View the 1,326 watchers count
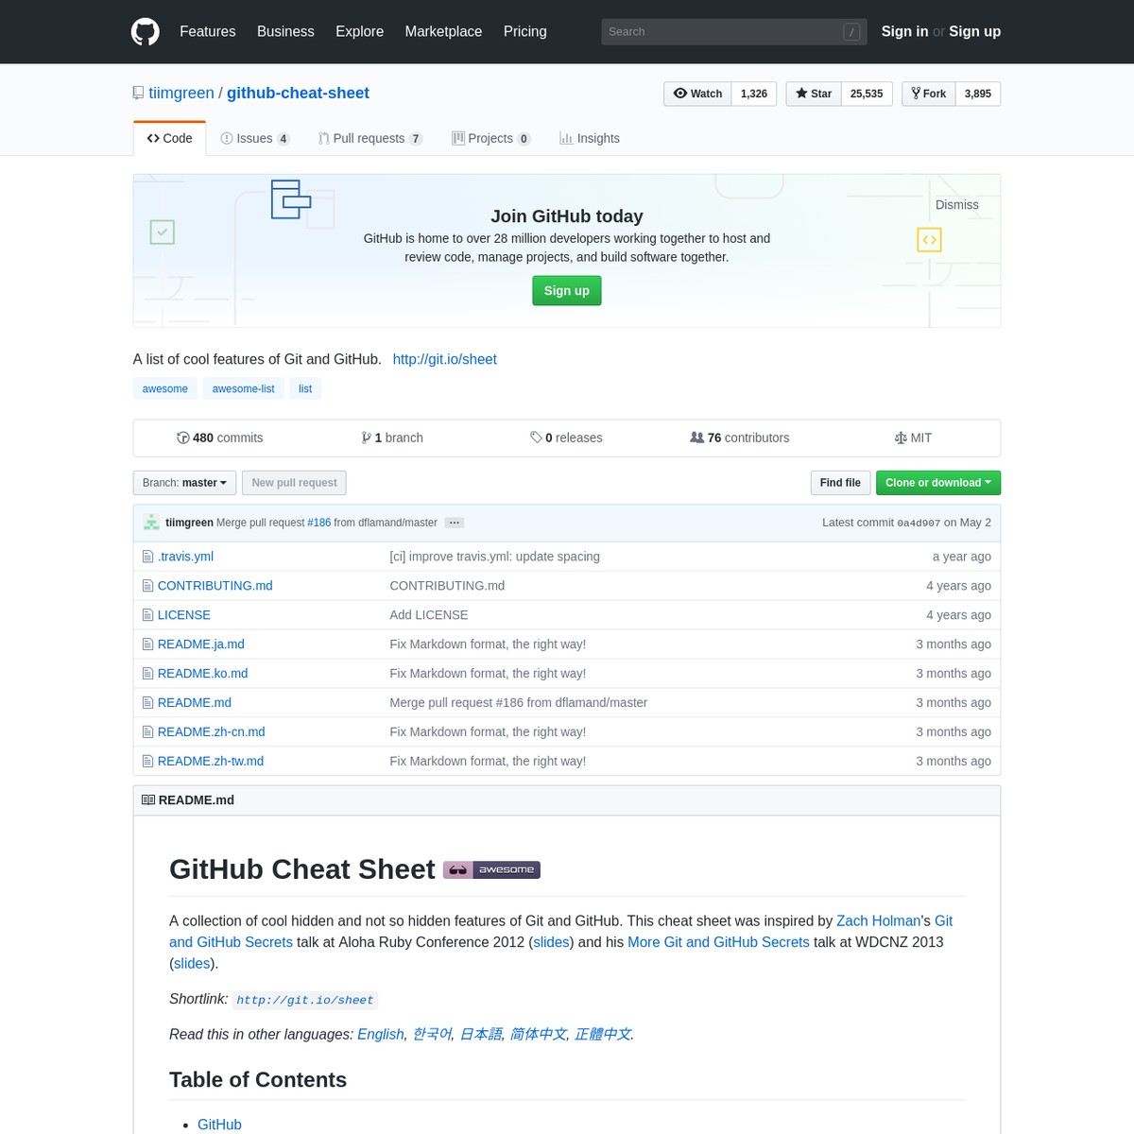 pos(754,94)
